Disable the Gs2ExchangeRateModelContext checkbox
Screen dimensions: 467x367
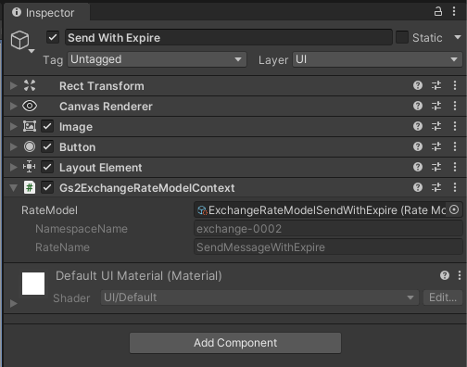tap(47, 187)
